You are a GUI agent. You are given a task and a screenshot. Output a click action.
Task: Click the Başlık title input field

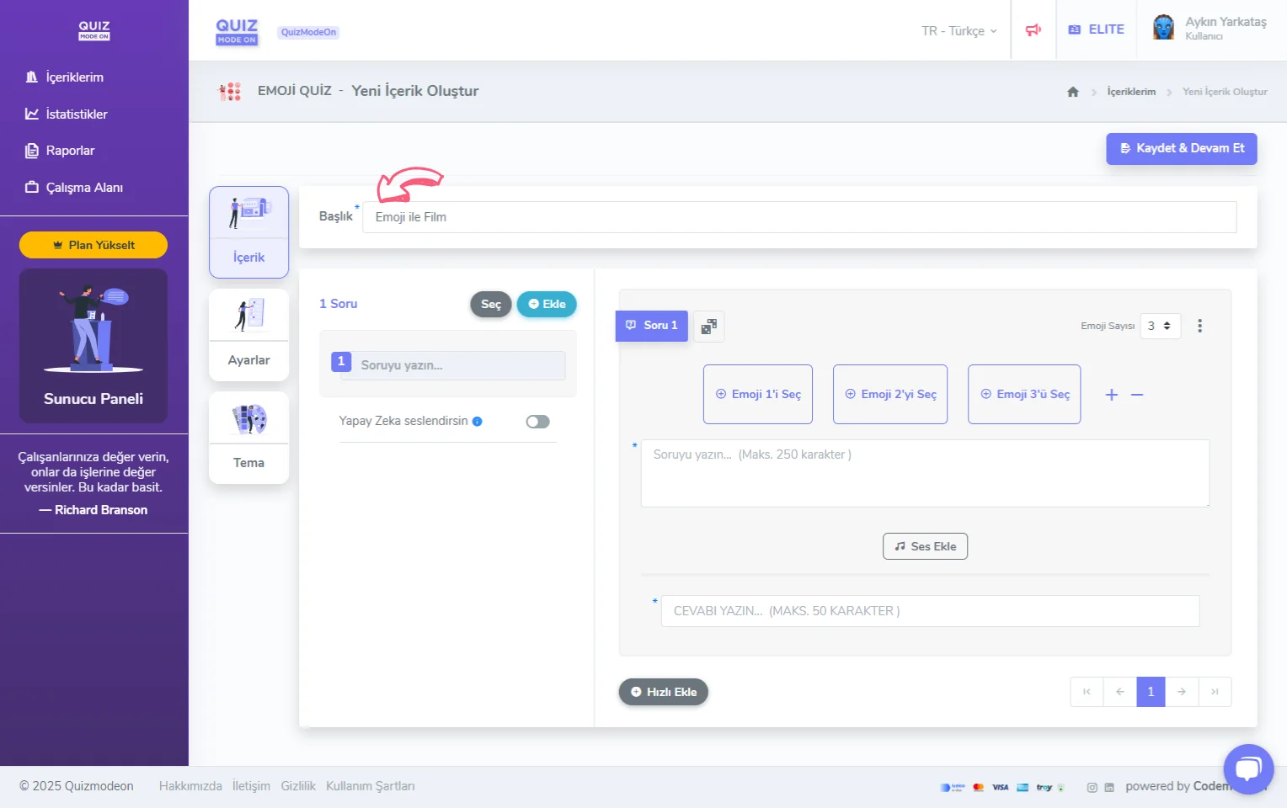click(798, 217)
